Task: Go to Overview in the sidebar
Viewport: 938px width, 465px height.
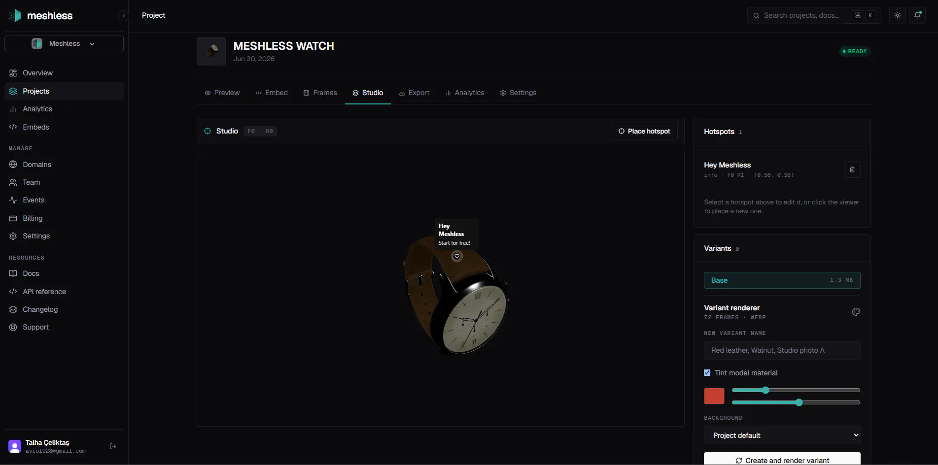Action: 64,73
